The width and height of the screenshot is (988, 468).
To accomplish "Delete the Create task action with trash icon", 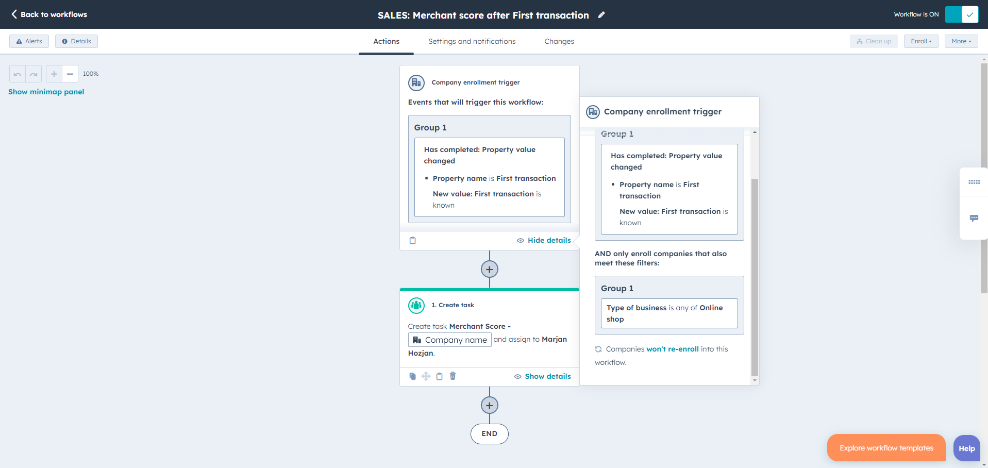I will pyautogui.click(x=453, y=376).
